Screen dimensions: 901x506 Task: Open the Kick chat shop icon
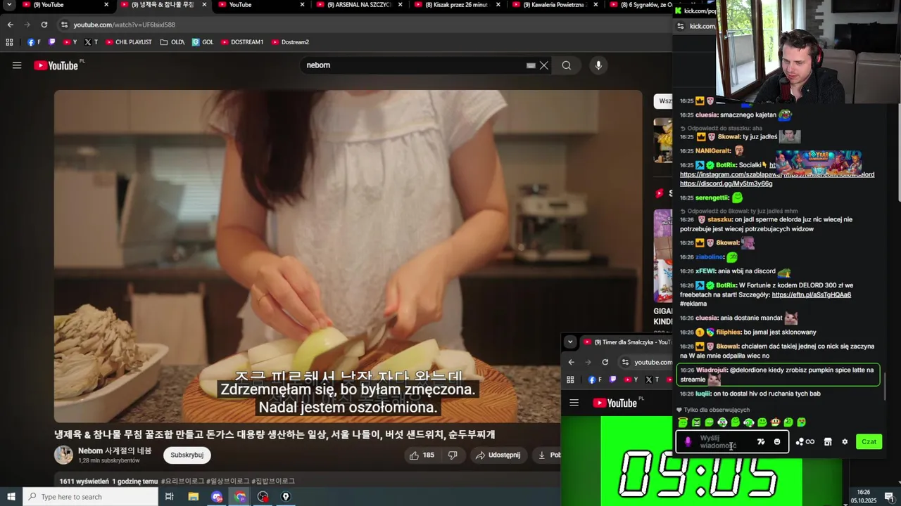pos(828,442)
